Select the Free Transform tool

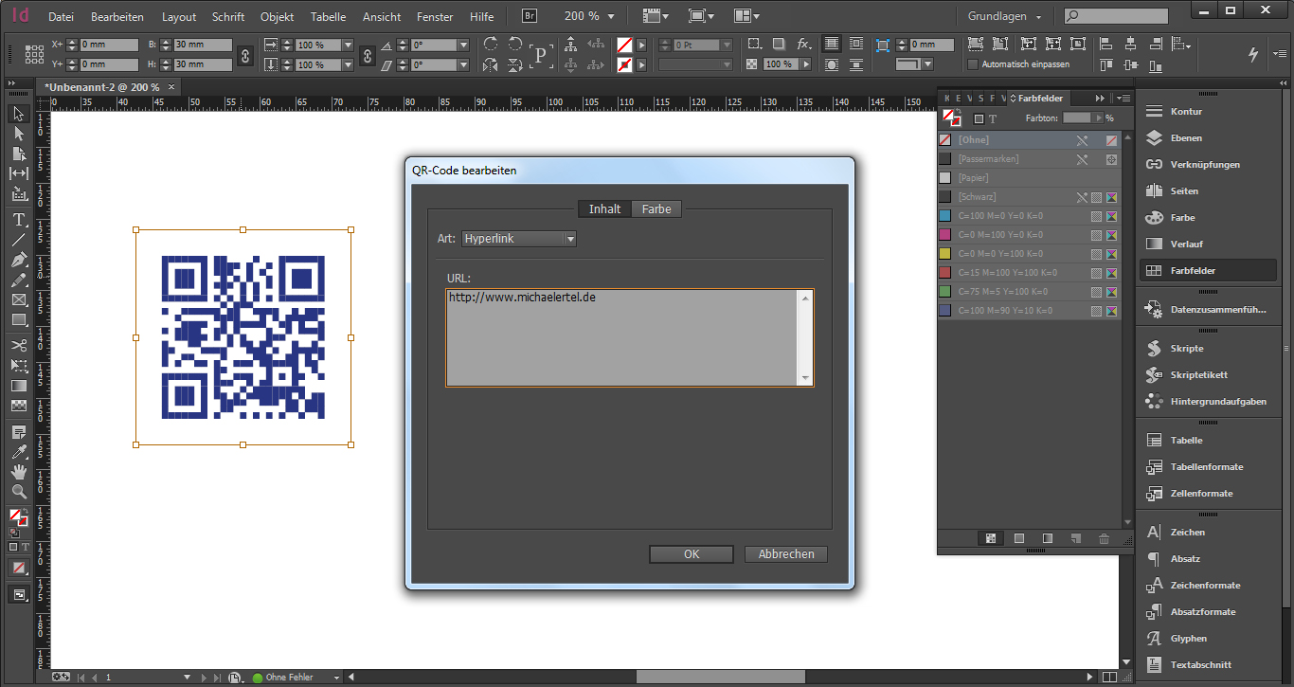pyautogui.click(x=19, y=365)
